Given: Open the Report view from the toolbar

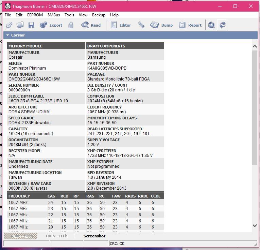Looking at the screenshot, I should click(x=190, y=25).
